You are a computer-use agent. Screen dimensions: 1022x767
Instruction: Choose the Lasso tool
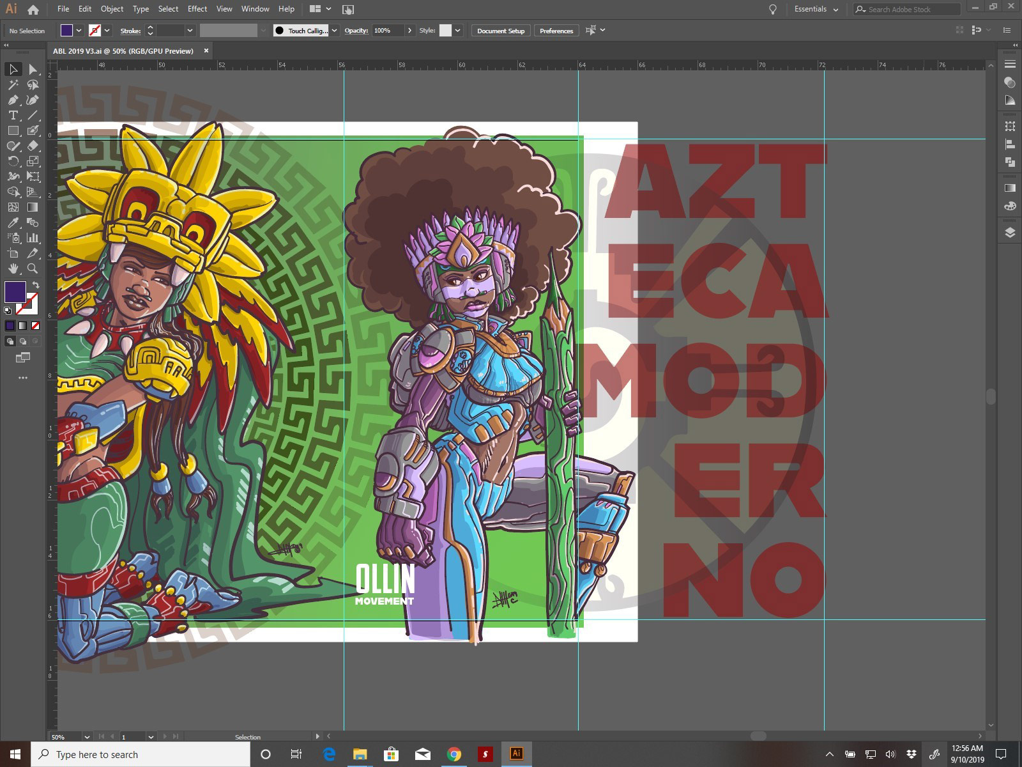pyautogui.click(x=33, y=84)
